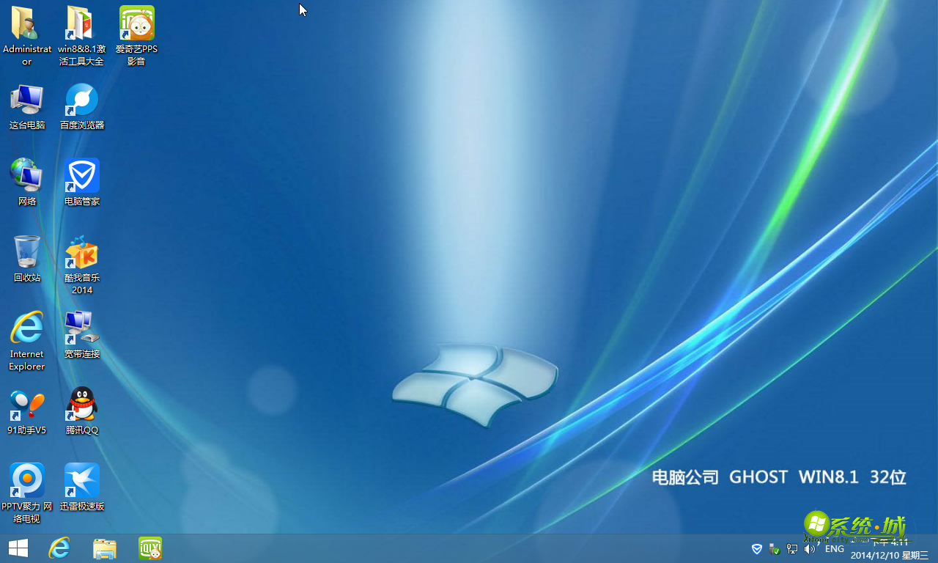Open 宽带连接 broadband connection

point(81,328)
